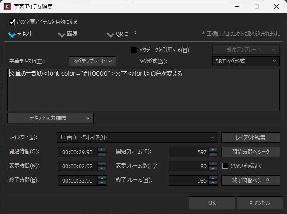Increase 終了フレーム with up arrow
Image resolution: width=287 pixels, height=214 pixels.
click(213, 178)
